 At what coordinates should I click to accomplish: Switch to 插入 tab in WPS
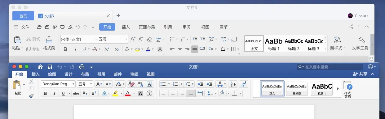tap(126, 27)
